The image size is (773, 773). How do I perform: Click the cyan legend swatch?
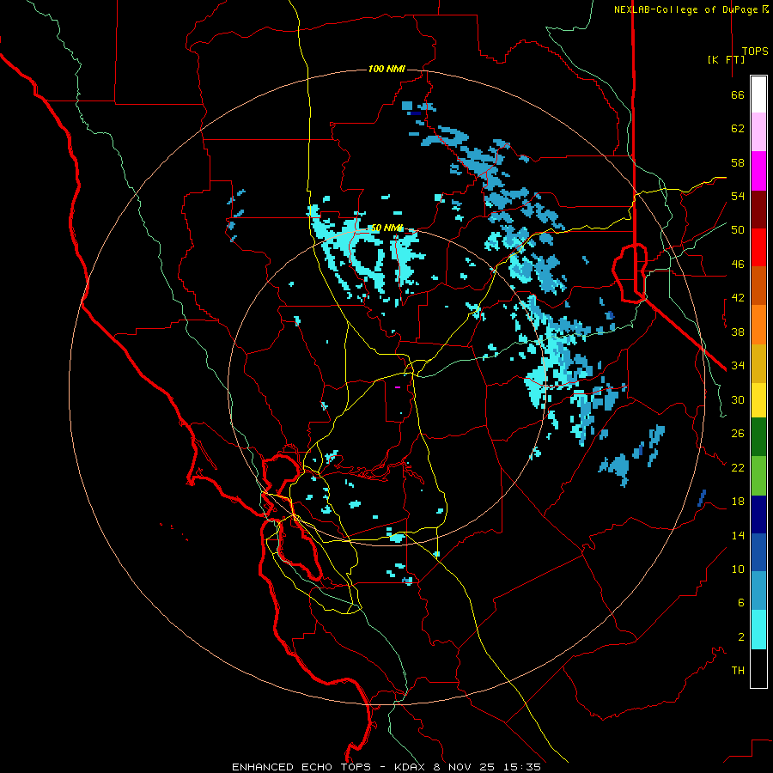pyautogui.click(x=758, y=630)
